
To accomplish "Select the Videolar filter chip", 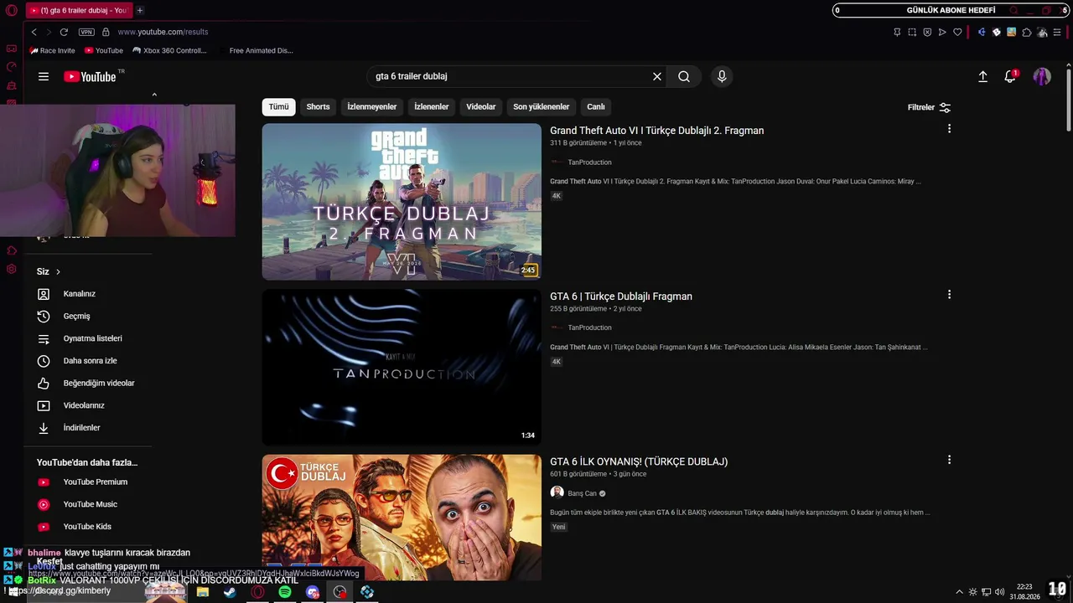I will 481,106.
